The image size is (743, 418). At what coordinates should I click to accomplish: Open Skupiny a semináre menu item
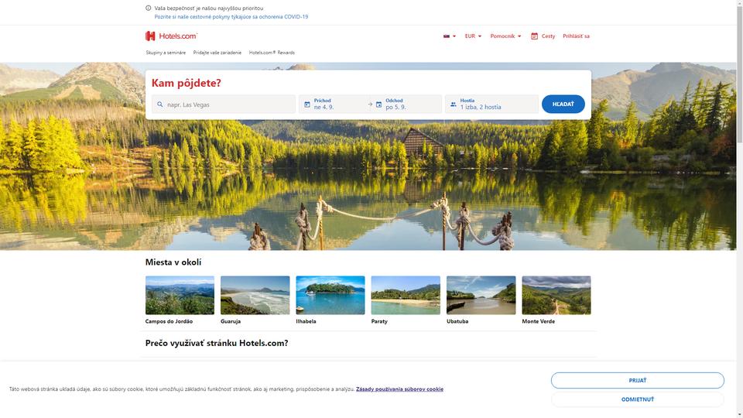(x=166, y=53)
